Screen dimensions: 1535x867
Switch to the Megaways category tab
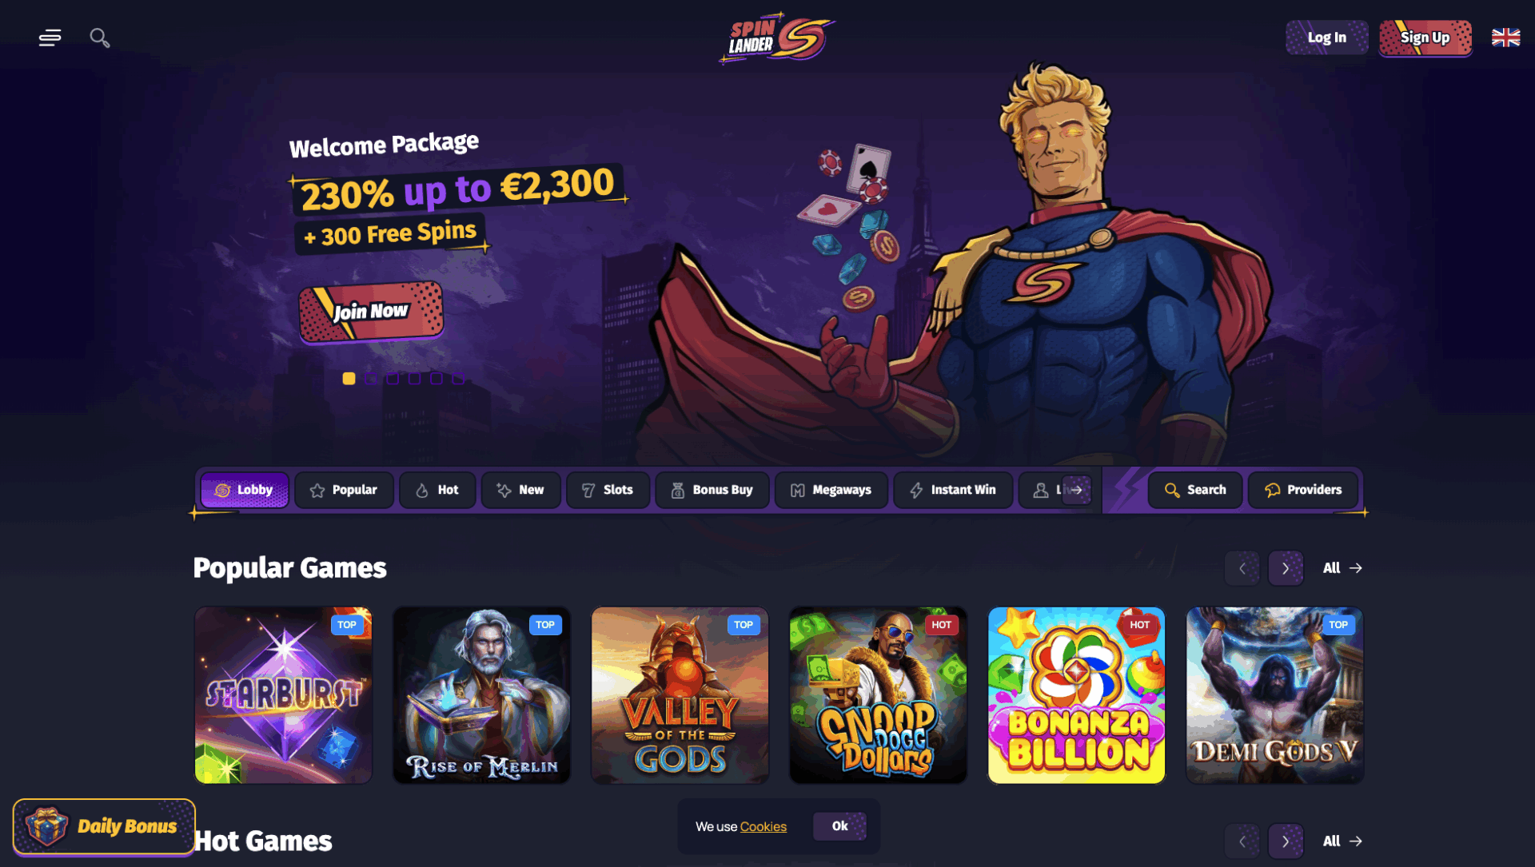pos(831,490)
